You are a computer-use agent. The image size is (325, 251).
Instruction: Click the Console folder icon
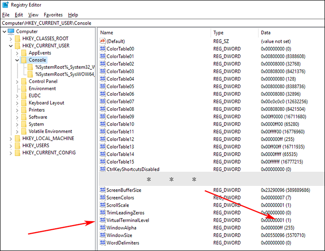click(x=24, y=60)
